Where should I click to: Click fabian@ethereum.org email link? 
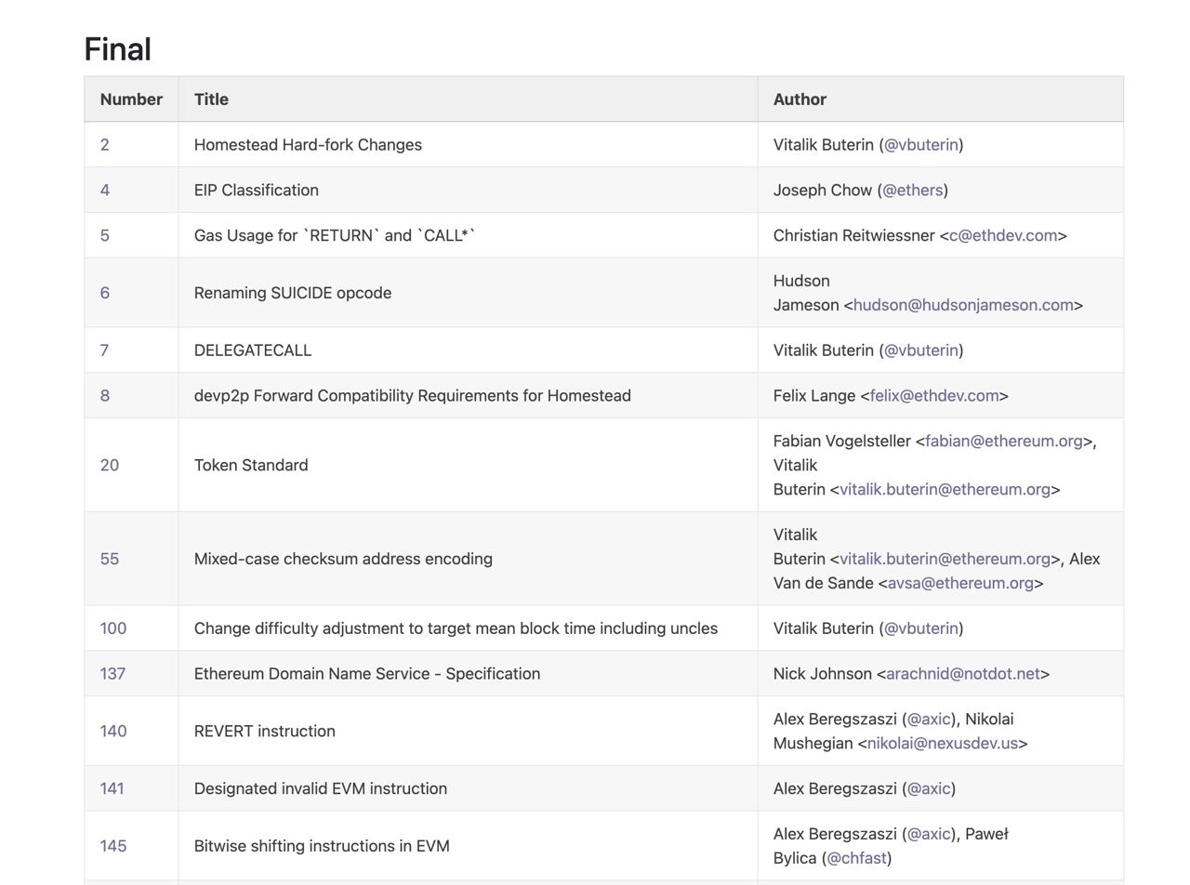[1003, 442]
